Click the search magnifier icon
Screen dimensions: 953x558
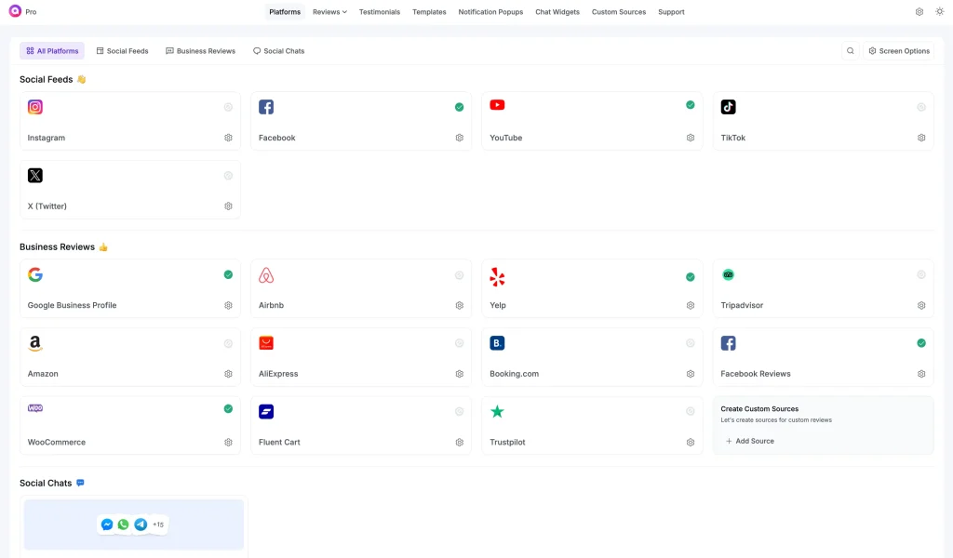click(851, 51)
